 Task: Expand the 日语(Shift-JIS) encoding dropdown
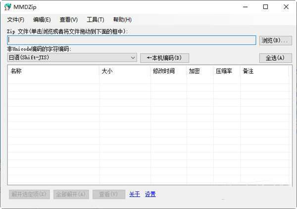click(72, 57)
